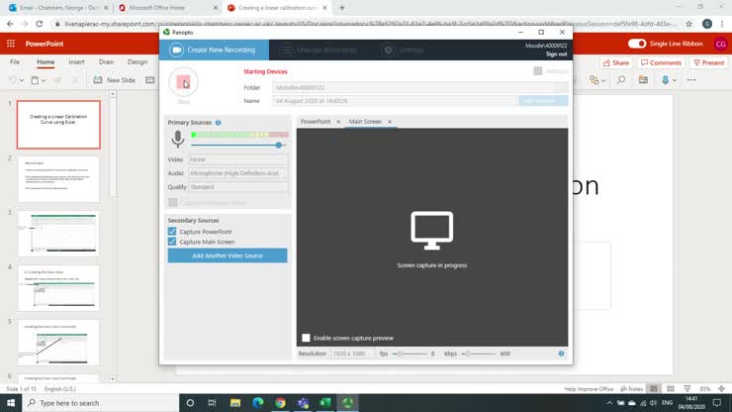Uncheck Capture PowerPoint checkbox
732x412 pixels.
[172, 231]
